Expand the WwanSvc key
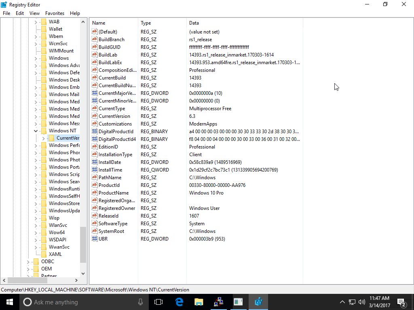 pos(36,247)
